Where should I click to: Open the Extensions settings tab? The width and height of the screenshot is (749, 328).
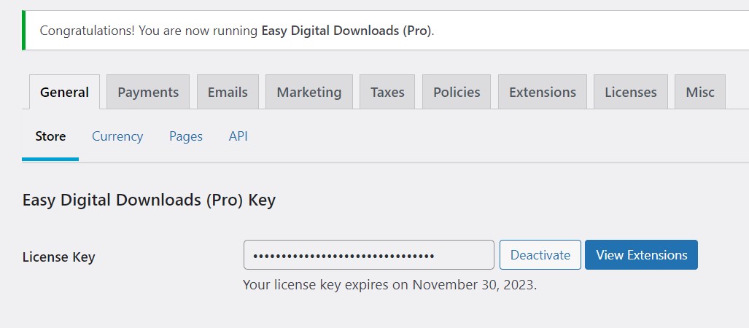click(543, 93)
